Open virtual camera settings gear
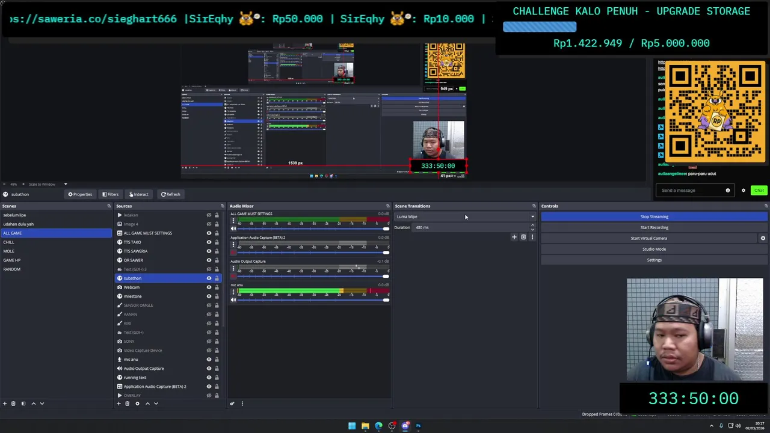Screen dimensions: 770x433 (763, 238)
